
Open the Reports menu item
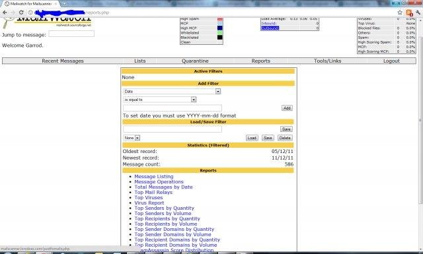(261, 61)
